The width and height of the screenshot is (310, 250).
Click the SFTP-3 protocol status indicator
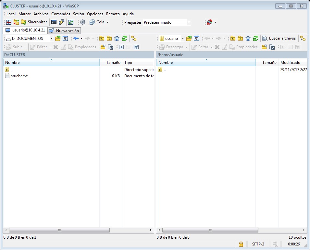pos(258,244)
